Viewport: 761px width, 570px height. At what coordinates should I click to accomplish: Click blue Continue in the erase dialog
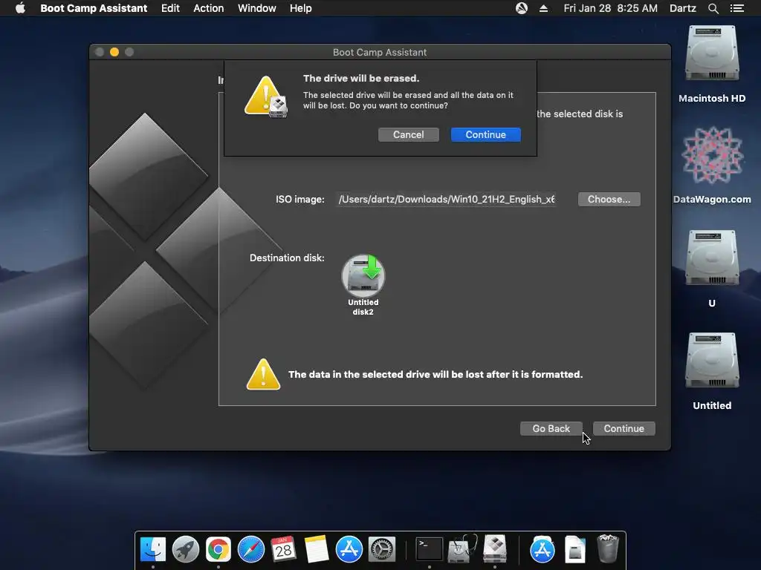click(486, 135)
